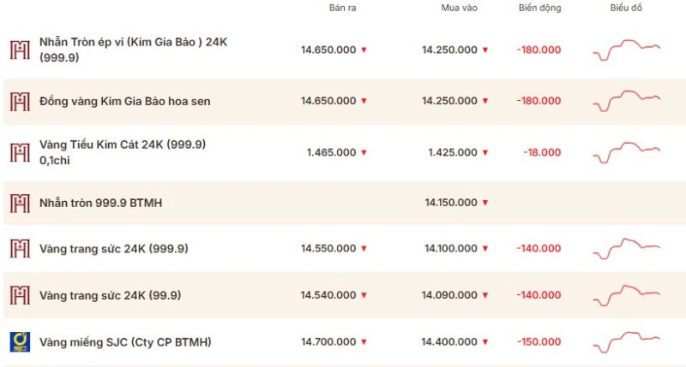Click the Bán ra column header
Screen dimensions: 686x367
[342, 8]
